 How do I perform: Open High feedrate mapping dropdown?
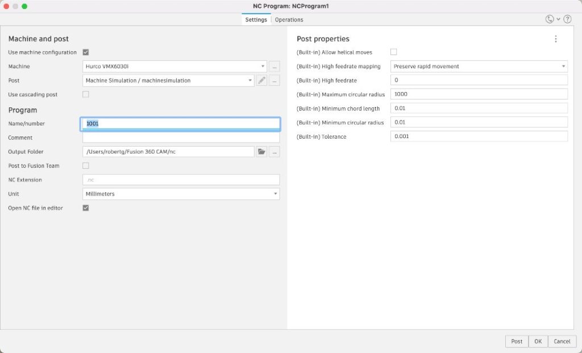tap(479, 67)
